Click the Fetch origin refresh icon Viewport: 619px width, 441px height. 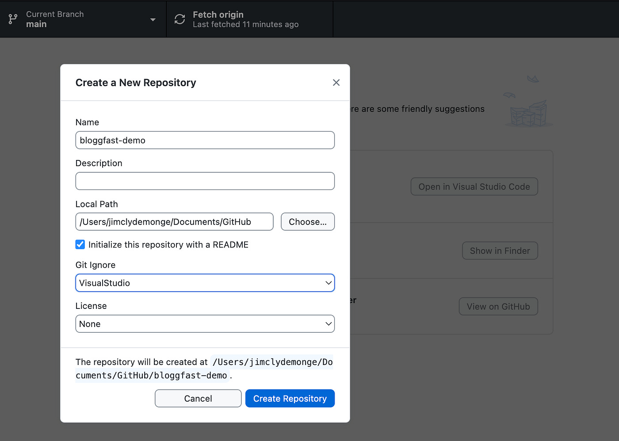click(x=179, y=19)
